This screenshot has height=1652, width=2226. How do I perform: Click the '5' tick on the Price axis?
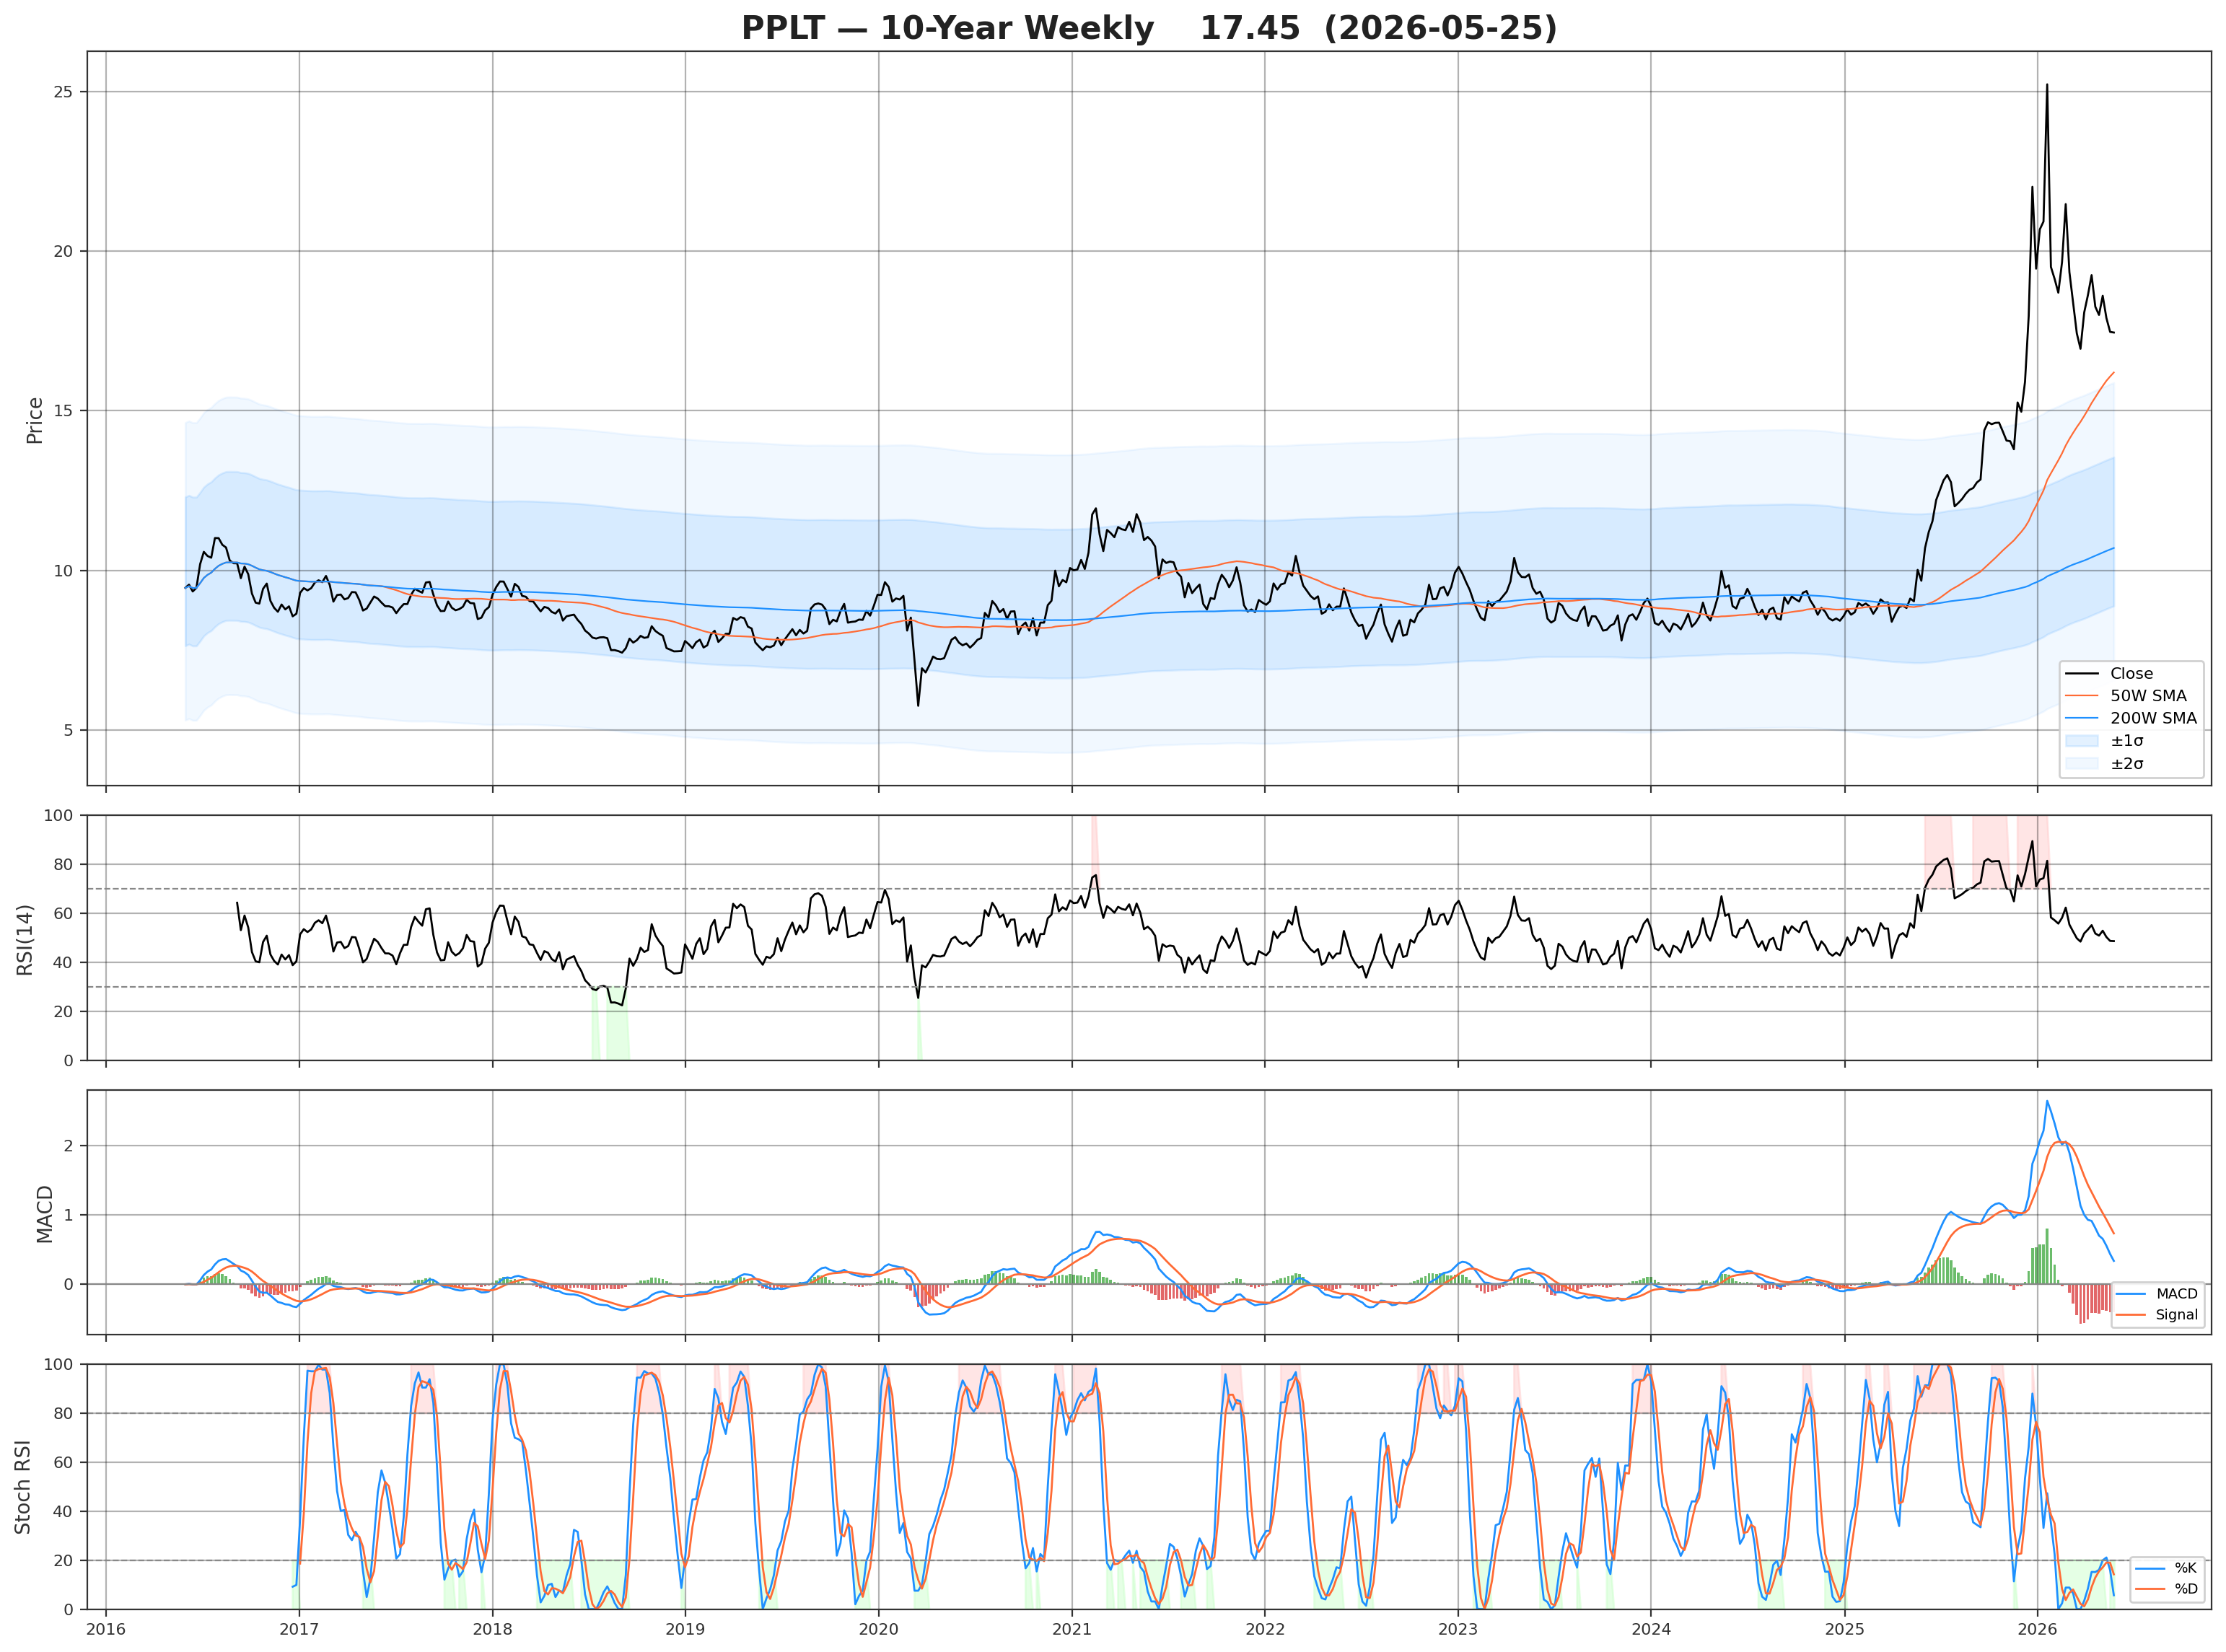click(x=68, y=730)
